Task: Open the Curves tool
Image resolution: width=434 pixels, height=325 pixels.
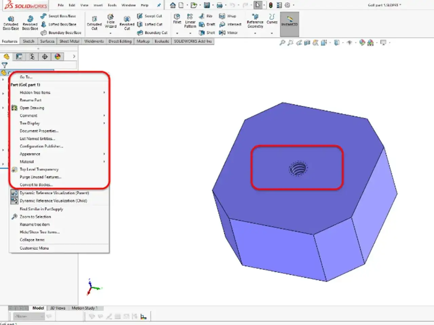Action: 272,19
